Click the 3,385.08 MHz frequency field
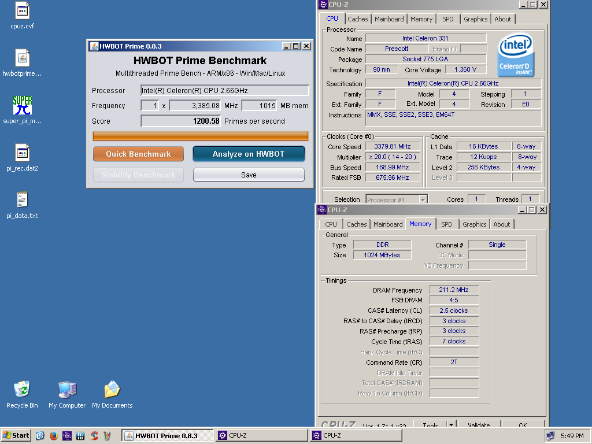The width and height of the screenshot is (592, 444). point(195,106)
